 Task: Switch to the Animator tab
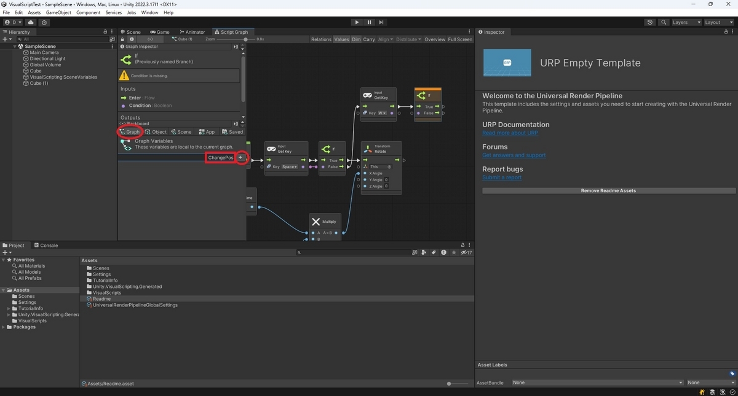coord(192,32)
